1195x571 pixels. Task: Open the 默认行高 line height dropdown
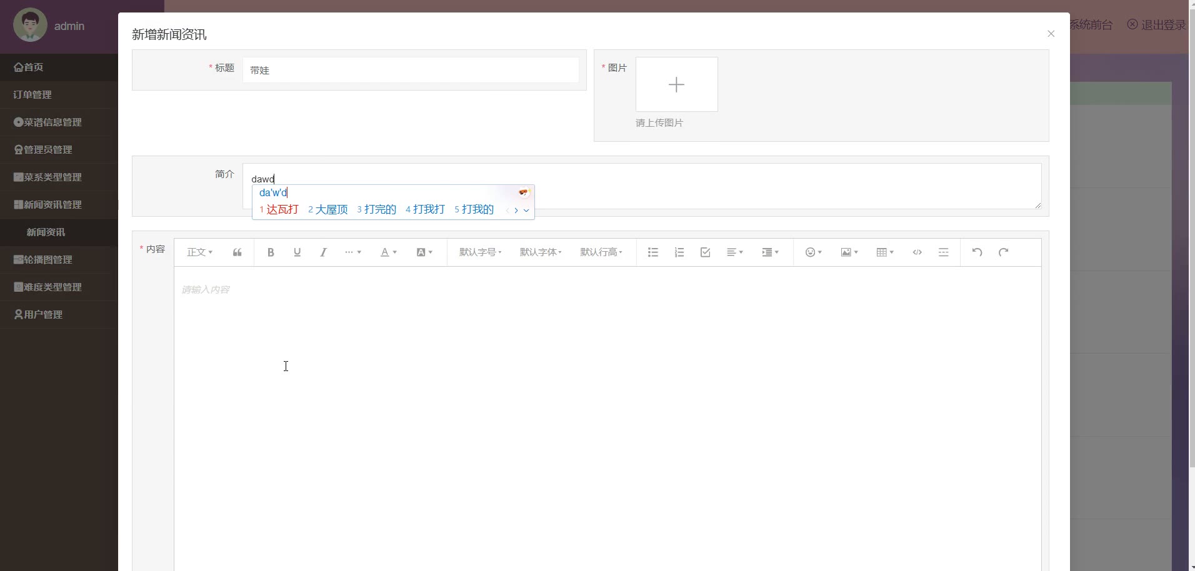[601, 252]
